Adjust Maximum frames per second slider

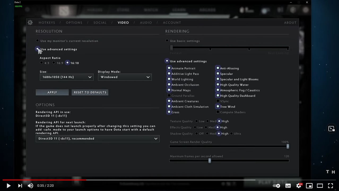coord(229,160)
